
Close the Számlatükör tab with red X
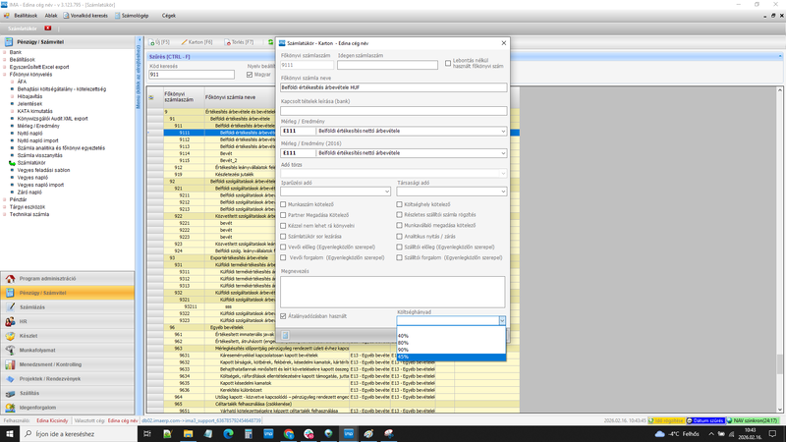tap(47, 28)
